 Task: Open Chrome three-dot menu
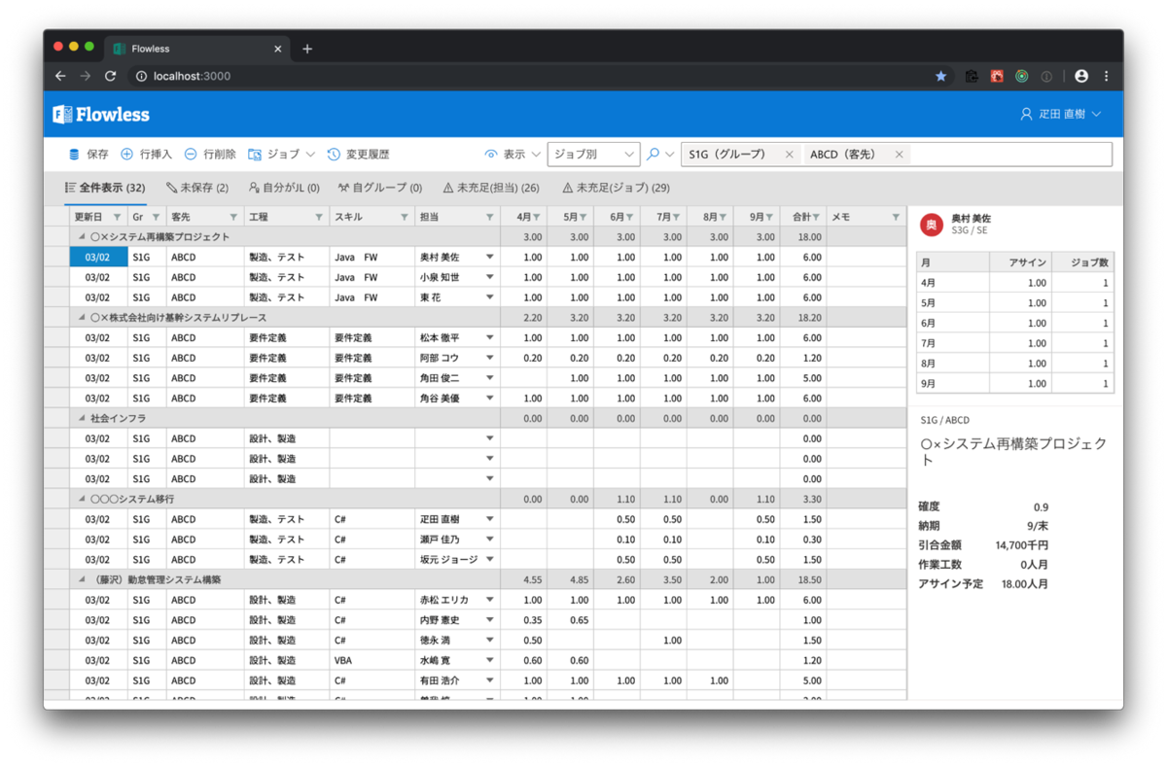pos(1106,76)
